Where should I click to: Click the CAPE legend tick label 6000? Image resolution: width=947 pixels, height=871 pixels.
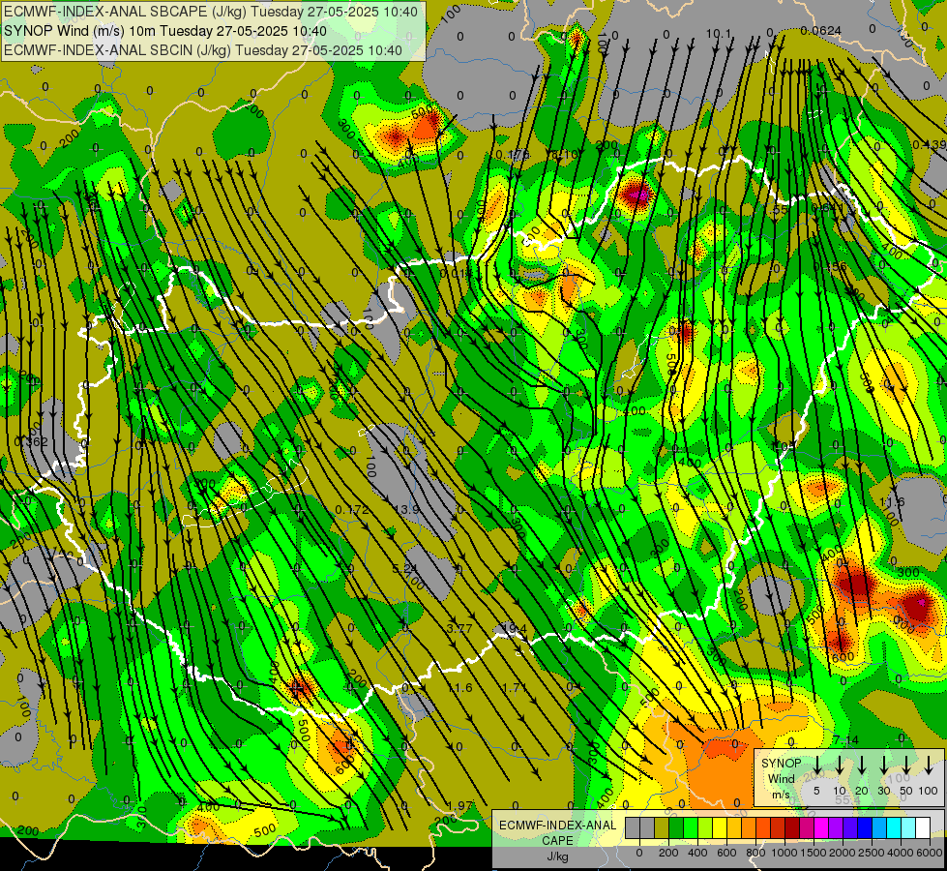coord(929,853)
